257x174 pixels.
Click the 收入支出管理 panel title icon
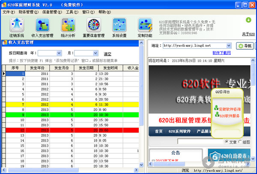pyautogui.click(x=5, y=42)
